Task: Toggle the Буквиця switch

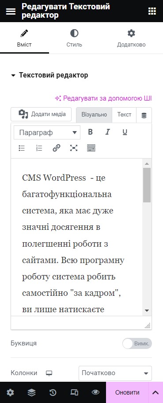Action: click(137, 344)
